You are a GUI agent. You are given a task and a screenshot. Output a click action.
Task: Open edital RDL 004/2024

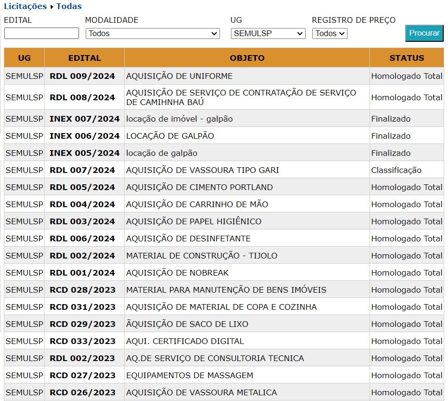coord(82,204)
